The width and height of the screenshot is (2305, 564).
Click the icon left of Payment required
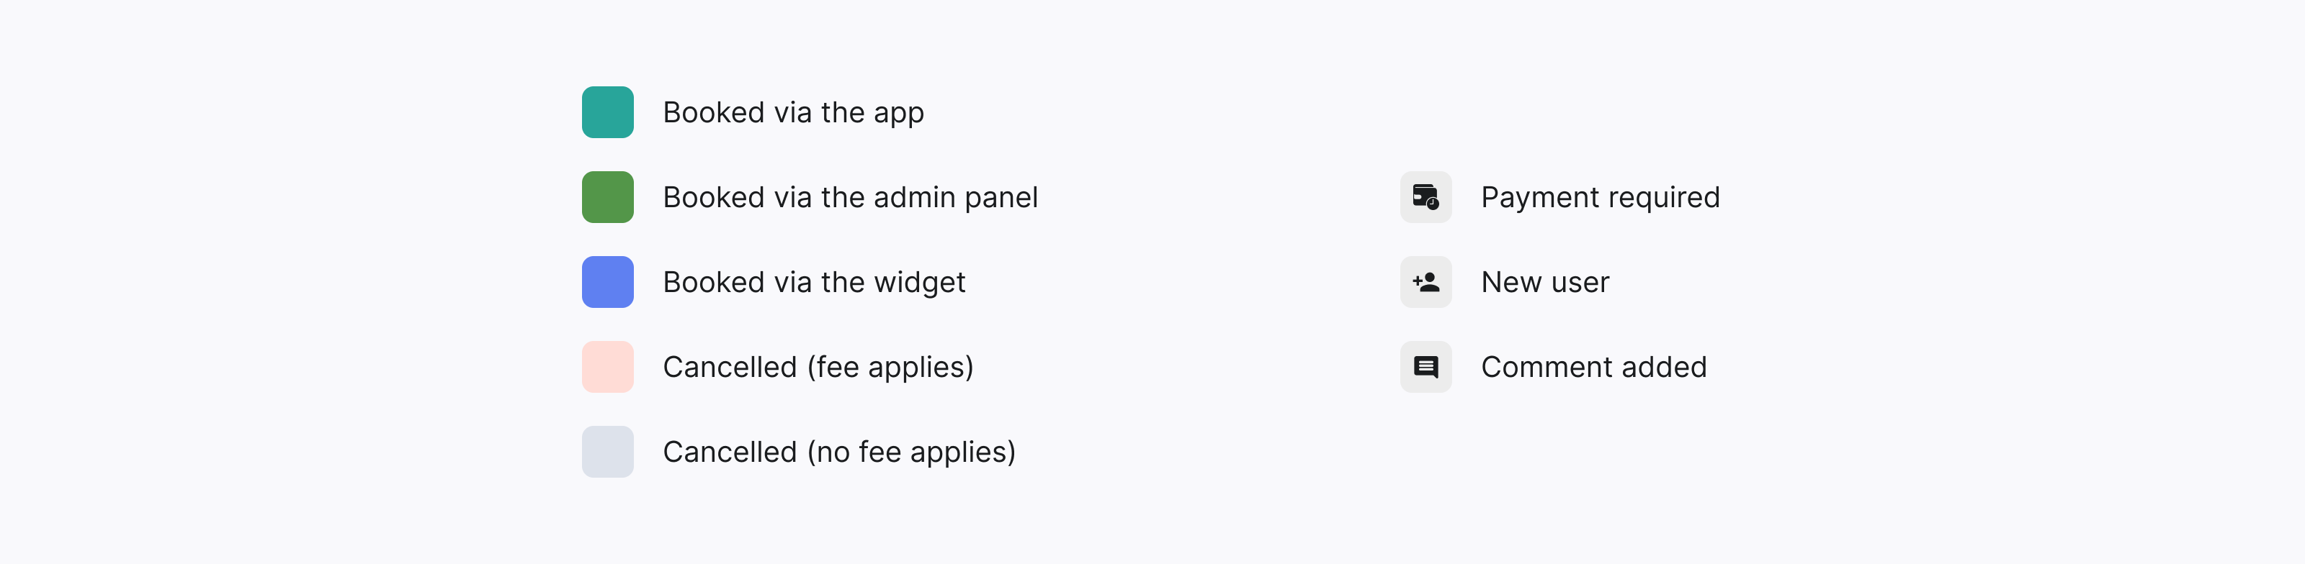click(x=1425, y=196)
